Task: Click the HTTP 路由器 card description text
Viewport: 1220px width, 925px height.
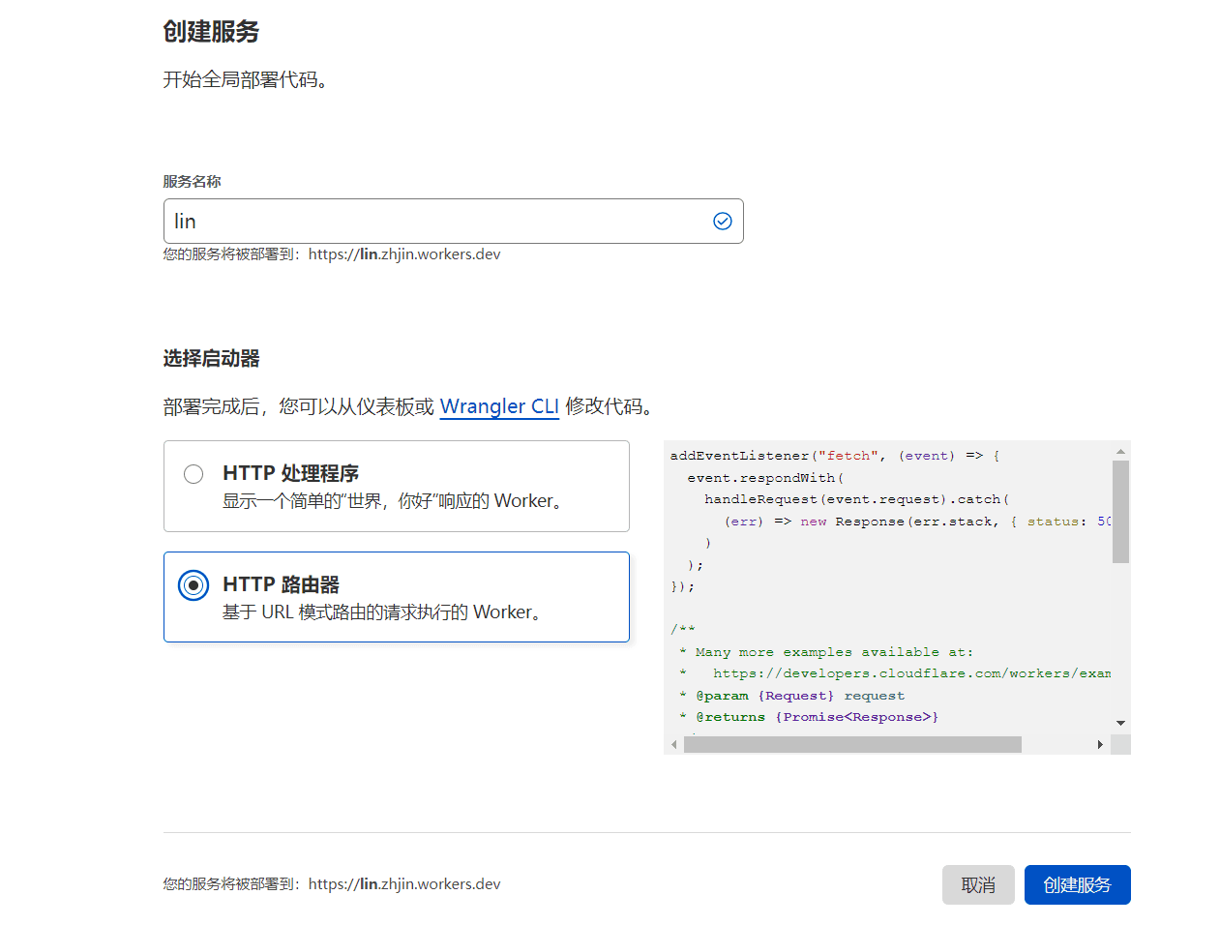Action: pos(383,612)
